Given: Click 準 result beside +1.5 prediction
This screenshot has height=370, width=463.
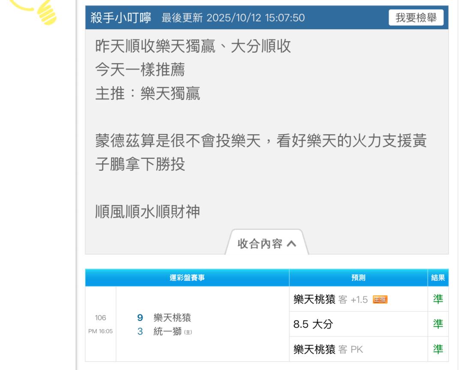Looking at the screenshot, I should [x=438, y=300].
